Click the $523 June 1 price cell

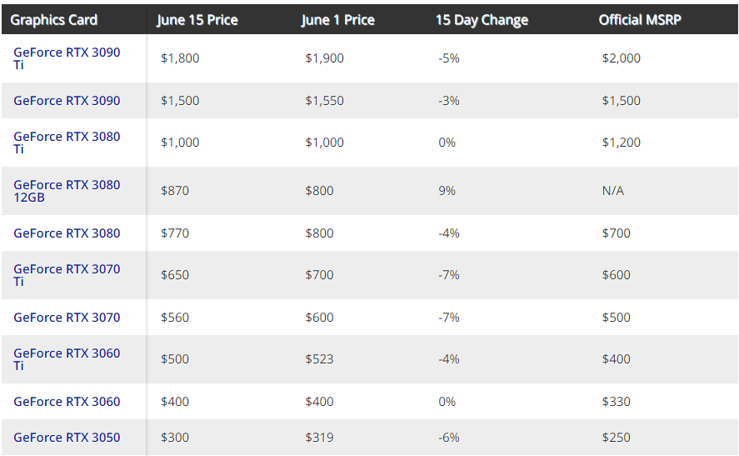pyautogui.click(x=319, y=358)
